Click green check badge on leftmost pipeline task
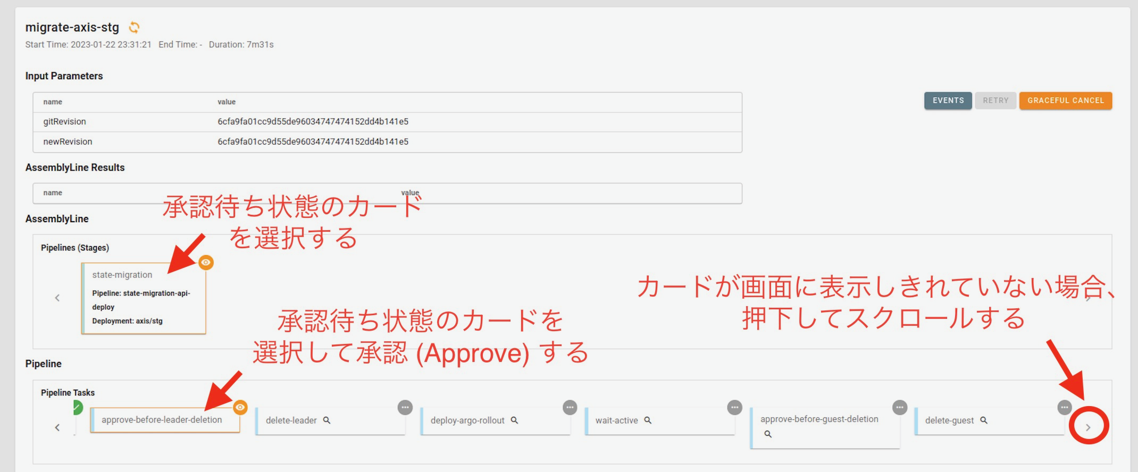1138x472 pixels. pyautogui.click(x=78, y=408)
